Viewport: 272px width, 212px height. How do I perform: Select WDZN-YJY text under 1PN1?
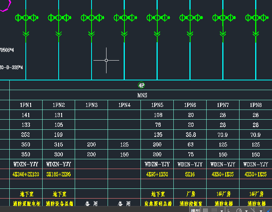click(x=26, y=164)
